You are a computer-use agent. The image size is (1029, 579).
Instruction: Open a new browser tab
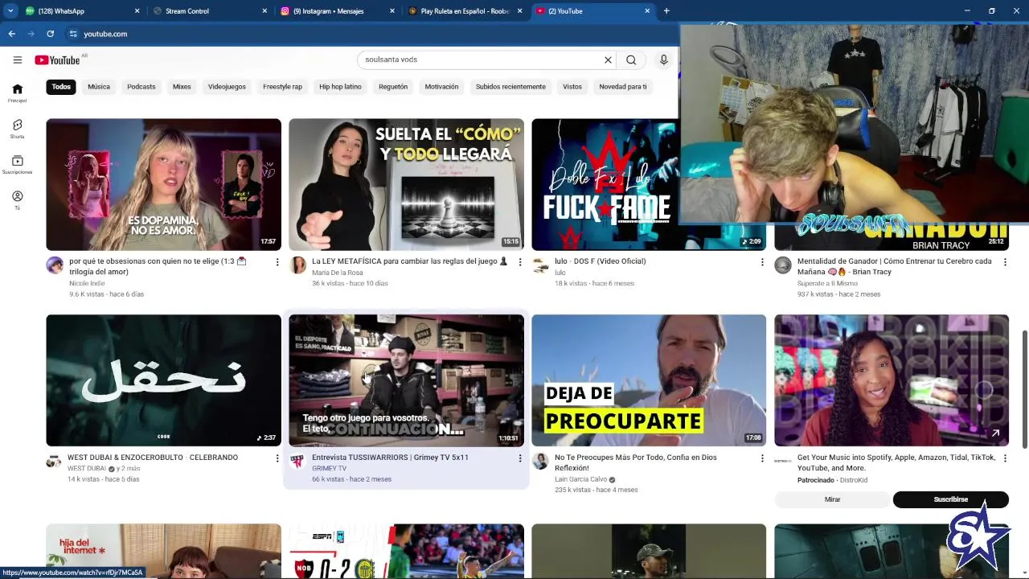pos(666,11)
